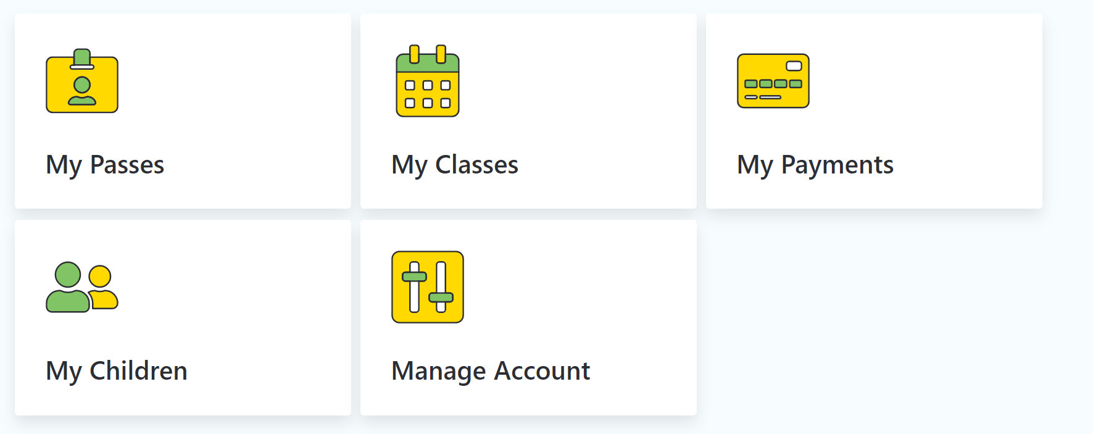1093x434 pixels.
Task: Open the My Passes text link
Action: (105, 165)
